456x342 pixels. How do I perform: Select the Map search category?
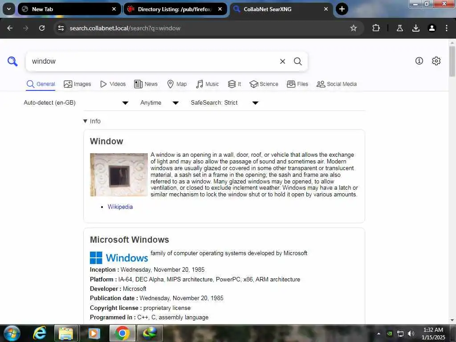177,84
